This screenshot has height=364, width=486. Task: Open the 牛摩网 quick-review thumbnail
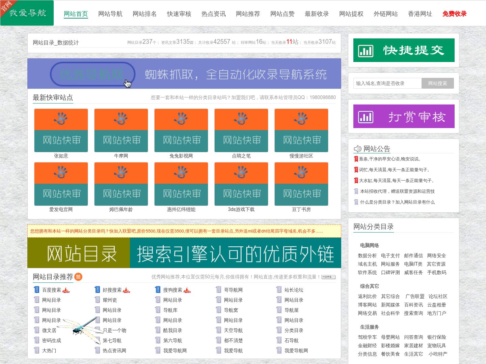[121, 130]
